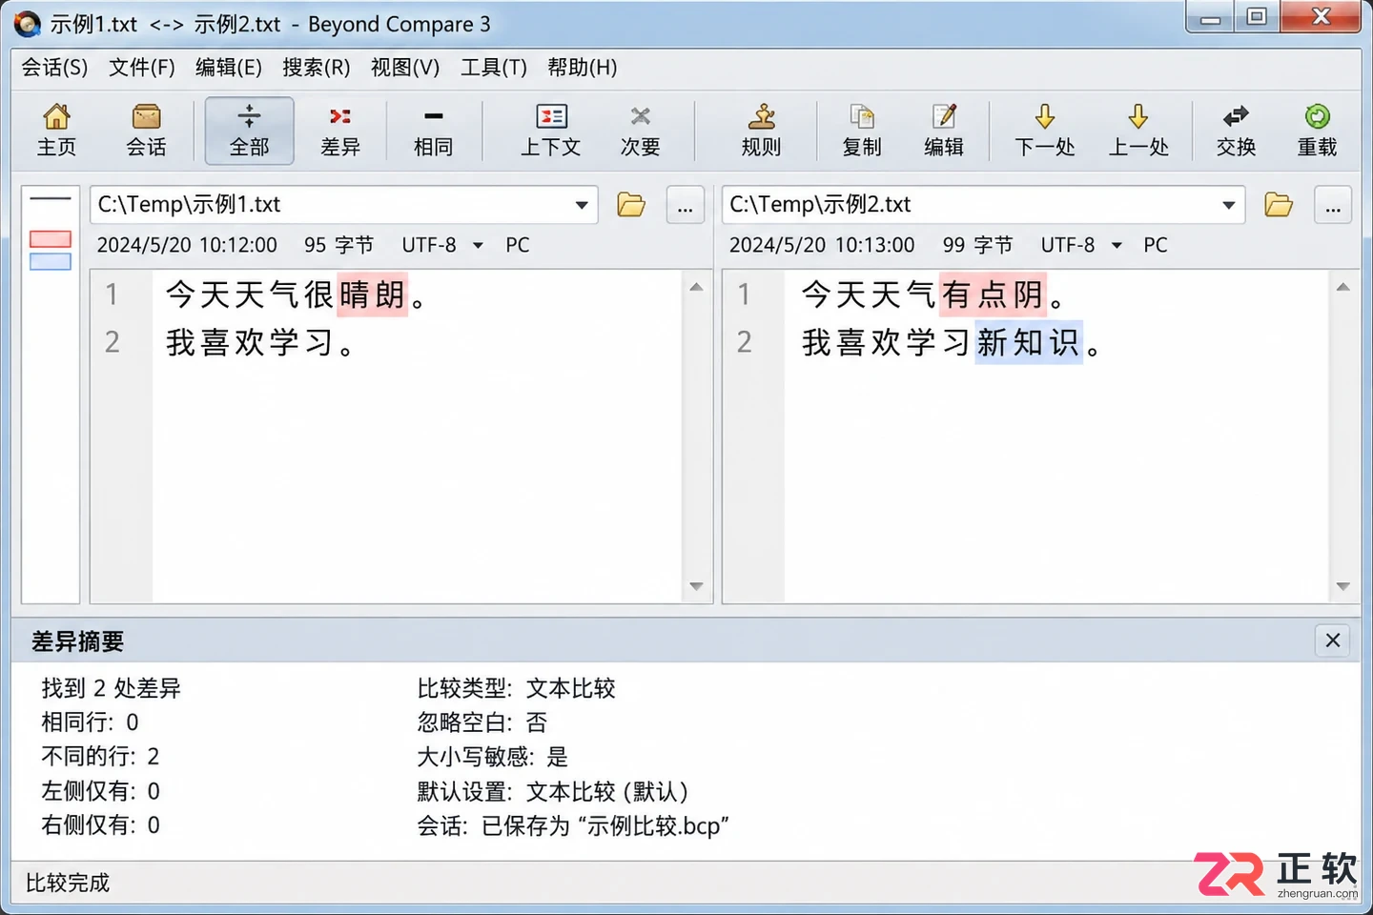Open the 视图(V) menu
This screenshot has width=1373, height=915.
coord(404,68)
